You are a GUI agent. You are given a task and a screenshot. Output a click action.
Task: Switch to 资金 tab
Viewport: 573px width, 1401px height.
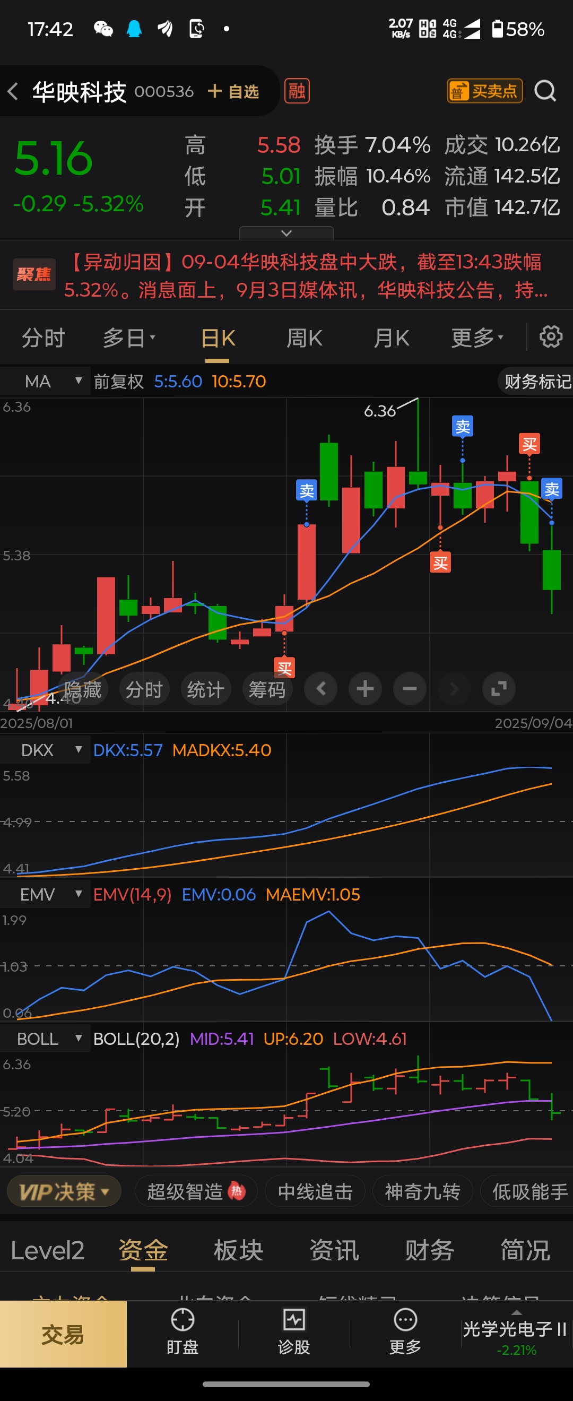(x=143, y=1250)
